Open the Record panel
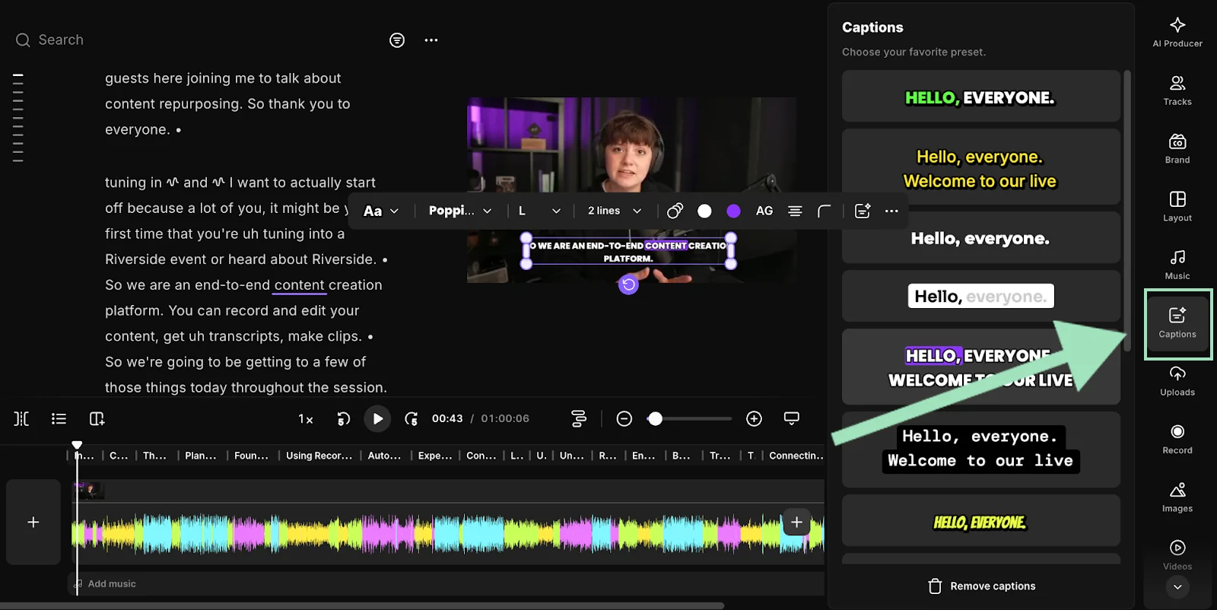This screenshot has width=1217, height=610. click(x=1177, y=439)
